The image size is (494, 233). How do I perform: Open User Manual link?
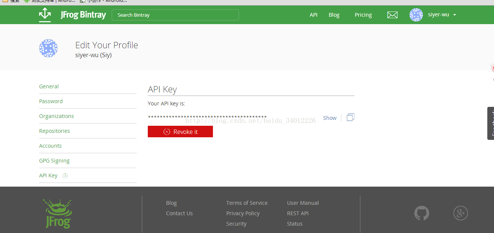303,203
